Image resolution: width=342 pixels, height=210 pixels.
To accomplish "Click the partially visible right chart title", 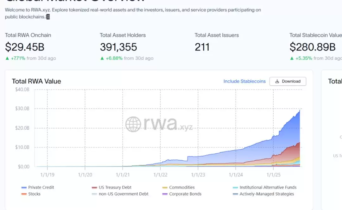I will 335,81.
